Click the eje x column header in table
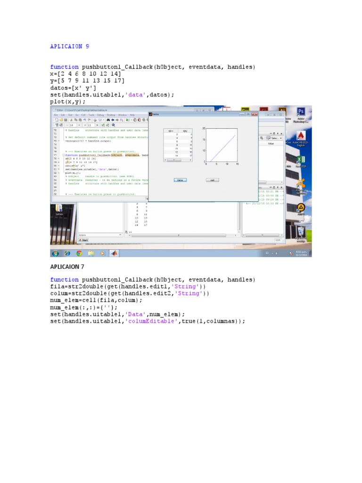 point(171,131)
